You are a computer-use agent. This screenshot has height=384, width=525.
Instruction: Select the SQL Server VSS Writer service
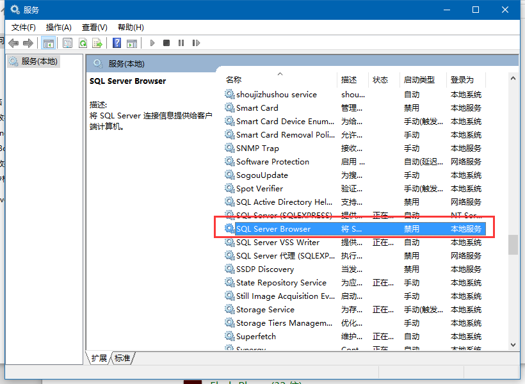pyautogui.click(x=355, y=243)
